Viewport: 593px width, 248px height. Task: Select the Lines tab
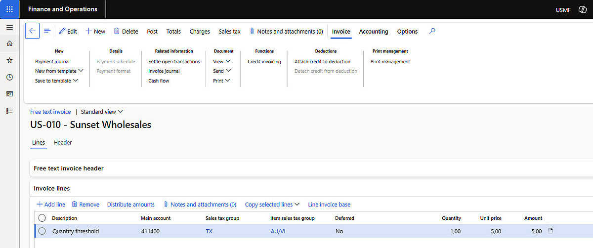click(39, 142)
